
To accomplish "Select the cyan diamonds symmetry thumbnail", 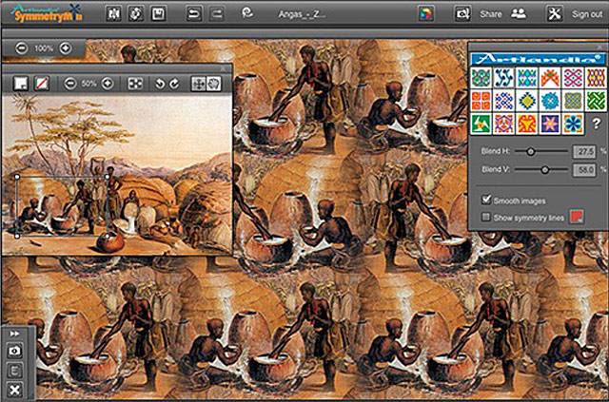I will 527,78.
